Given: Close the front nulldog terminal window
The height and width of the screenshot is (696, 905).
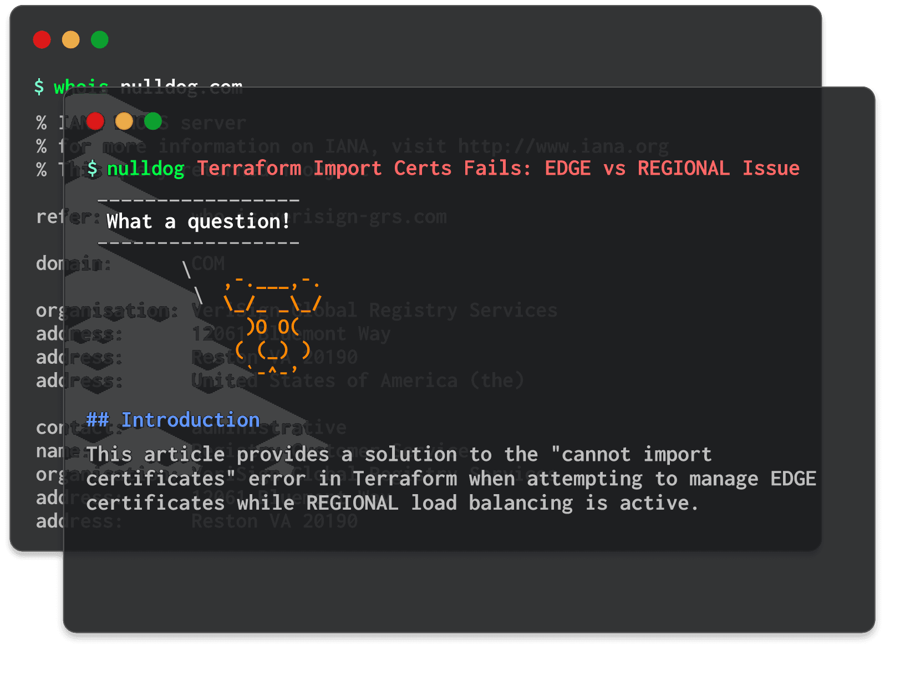Looking at the screenshot, I should pyautogui.click(x=95, y=121).
